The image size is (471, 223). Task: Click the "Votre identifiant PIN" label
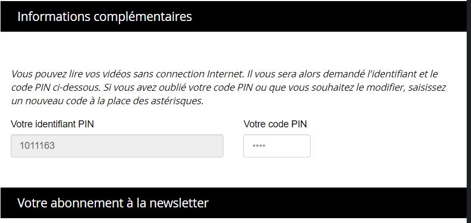52,124
